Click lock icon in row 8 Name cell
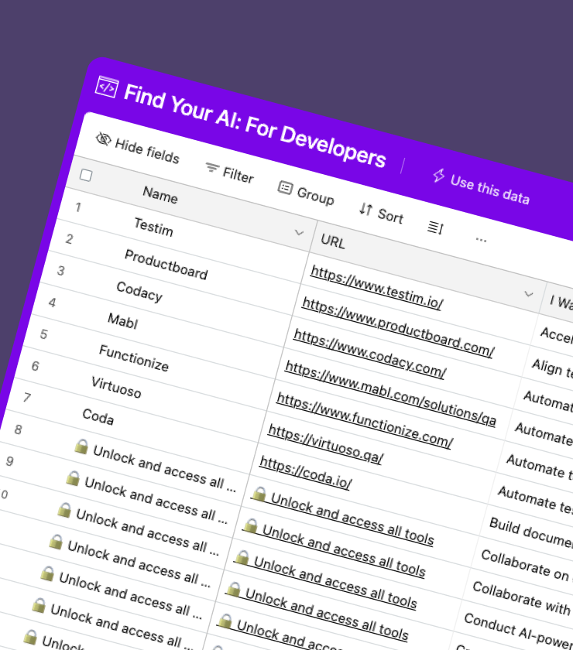573x650 pixels. pyautogui.click(x=81, y=446)
